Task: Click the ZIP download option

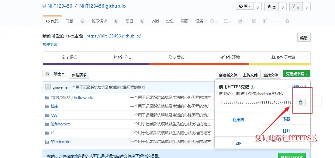Action: [x=238, y=143]
